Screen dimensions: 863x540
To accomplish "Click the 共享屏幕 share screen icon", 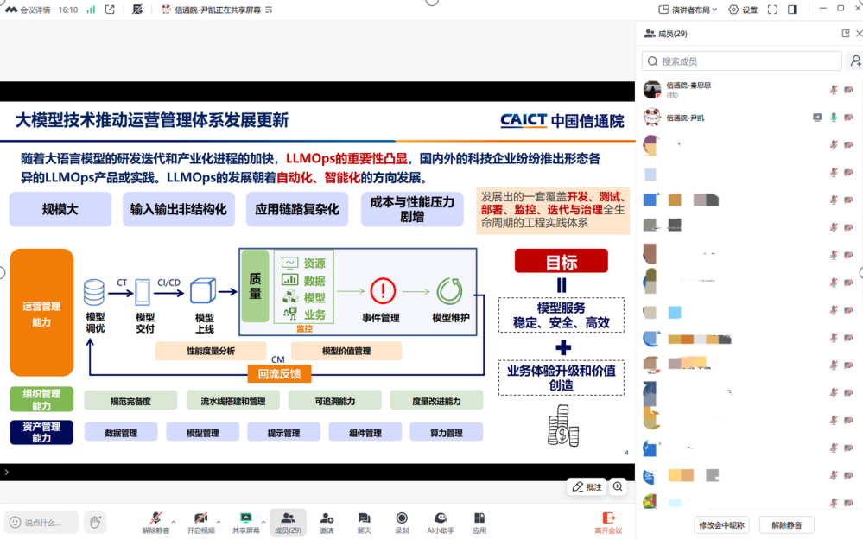I will [245, 521].
